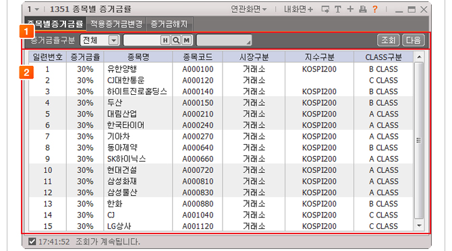The image size is (452, 251).
Task: Close the 1351 window
Action: (x=424, y=9)
